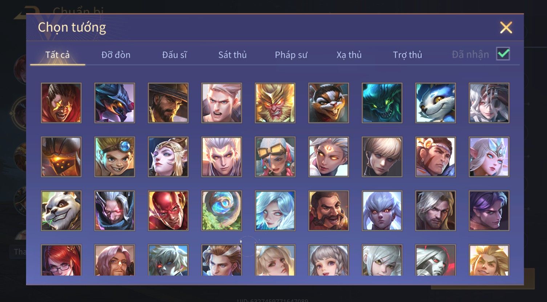Select the goggles-wearing pink-haired hero
This screenshot has width=547, height=302.
click(275, 157)
